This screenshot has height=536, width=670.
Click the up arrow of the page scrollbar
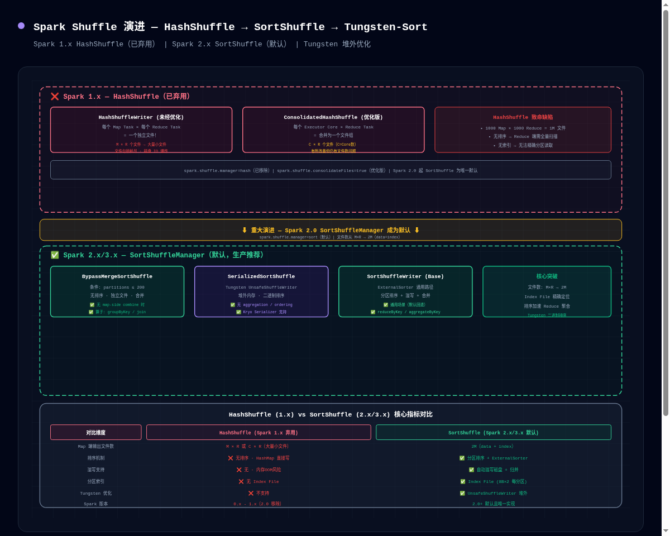(x=666, y=4)
